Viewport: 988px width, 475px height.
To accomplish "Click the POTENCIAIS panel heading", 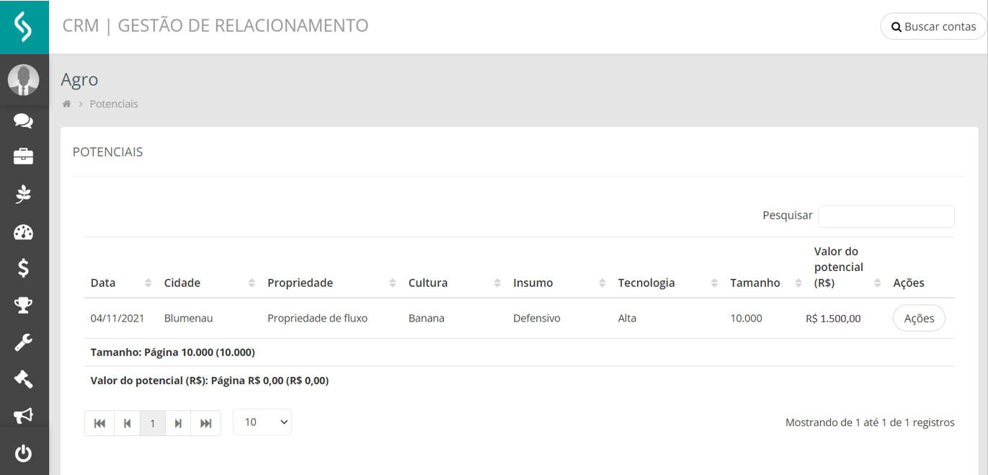I will [108, 152].
